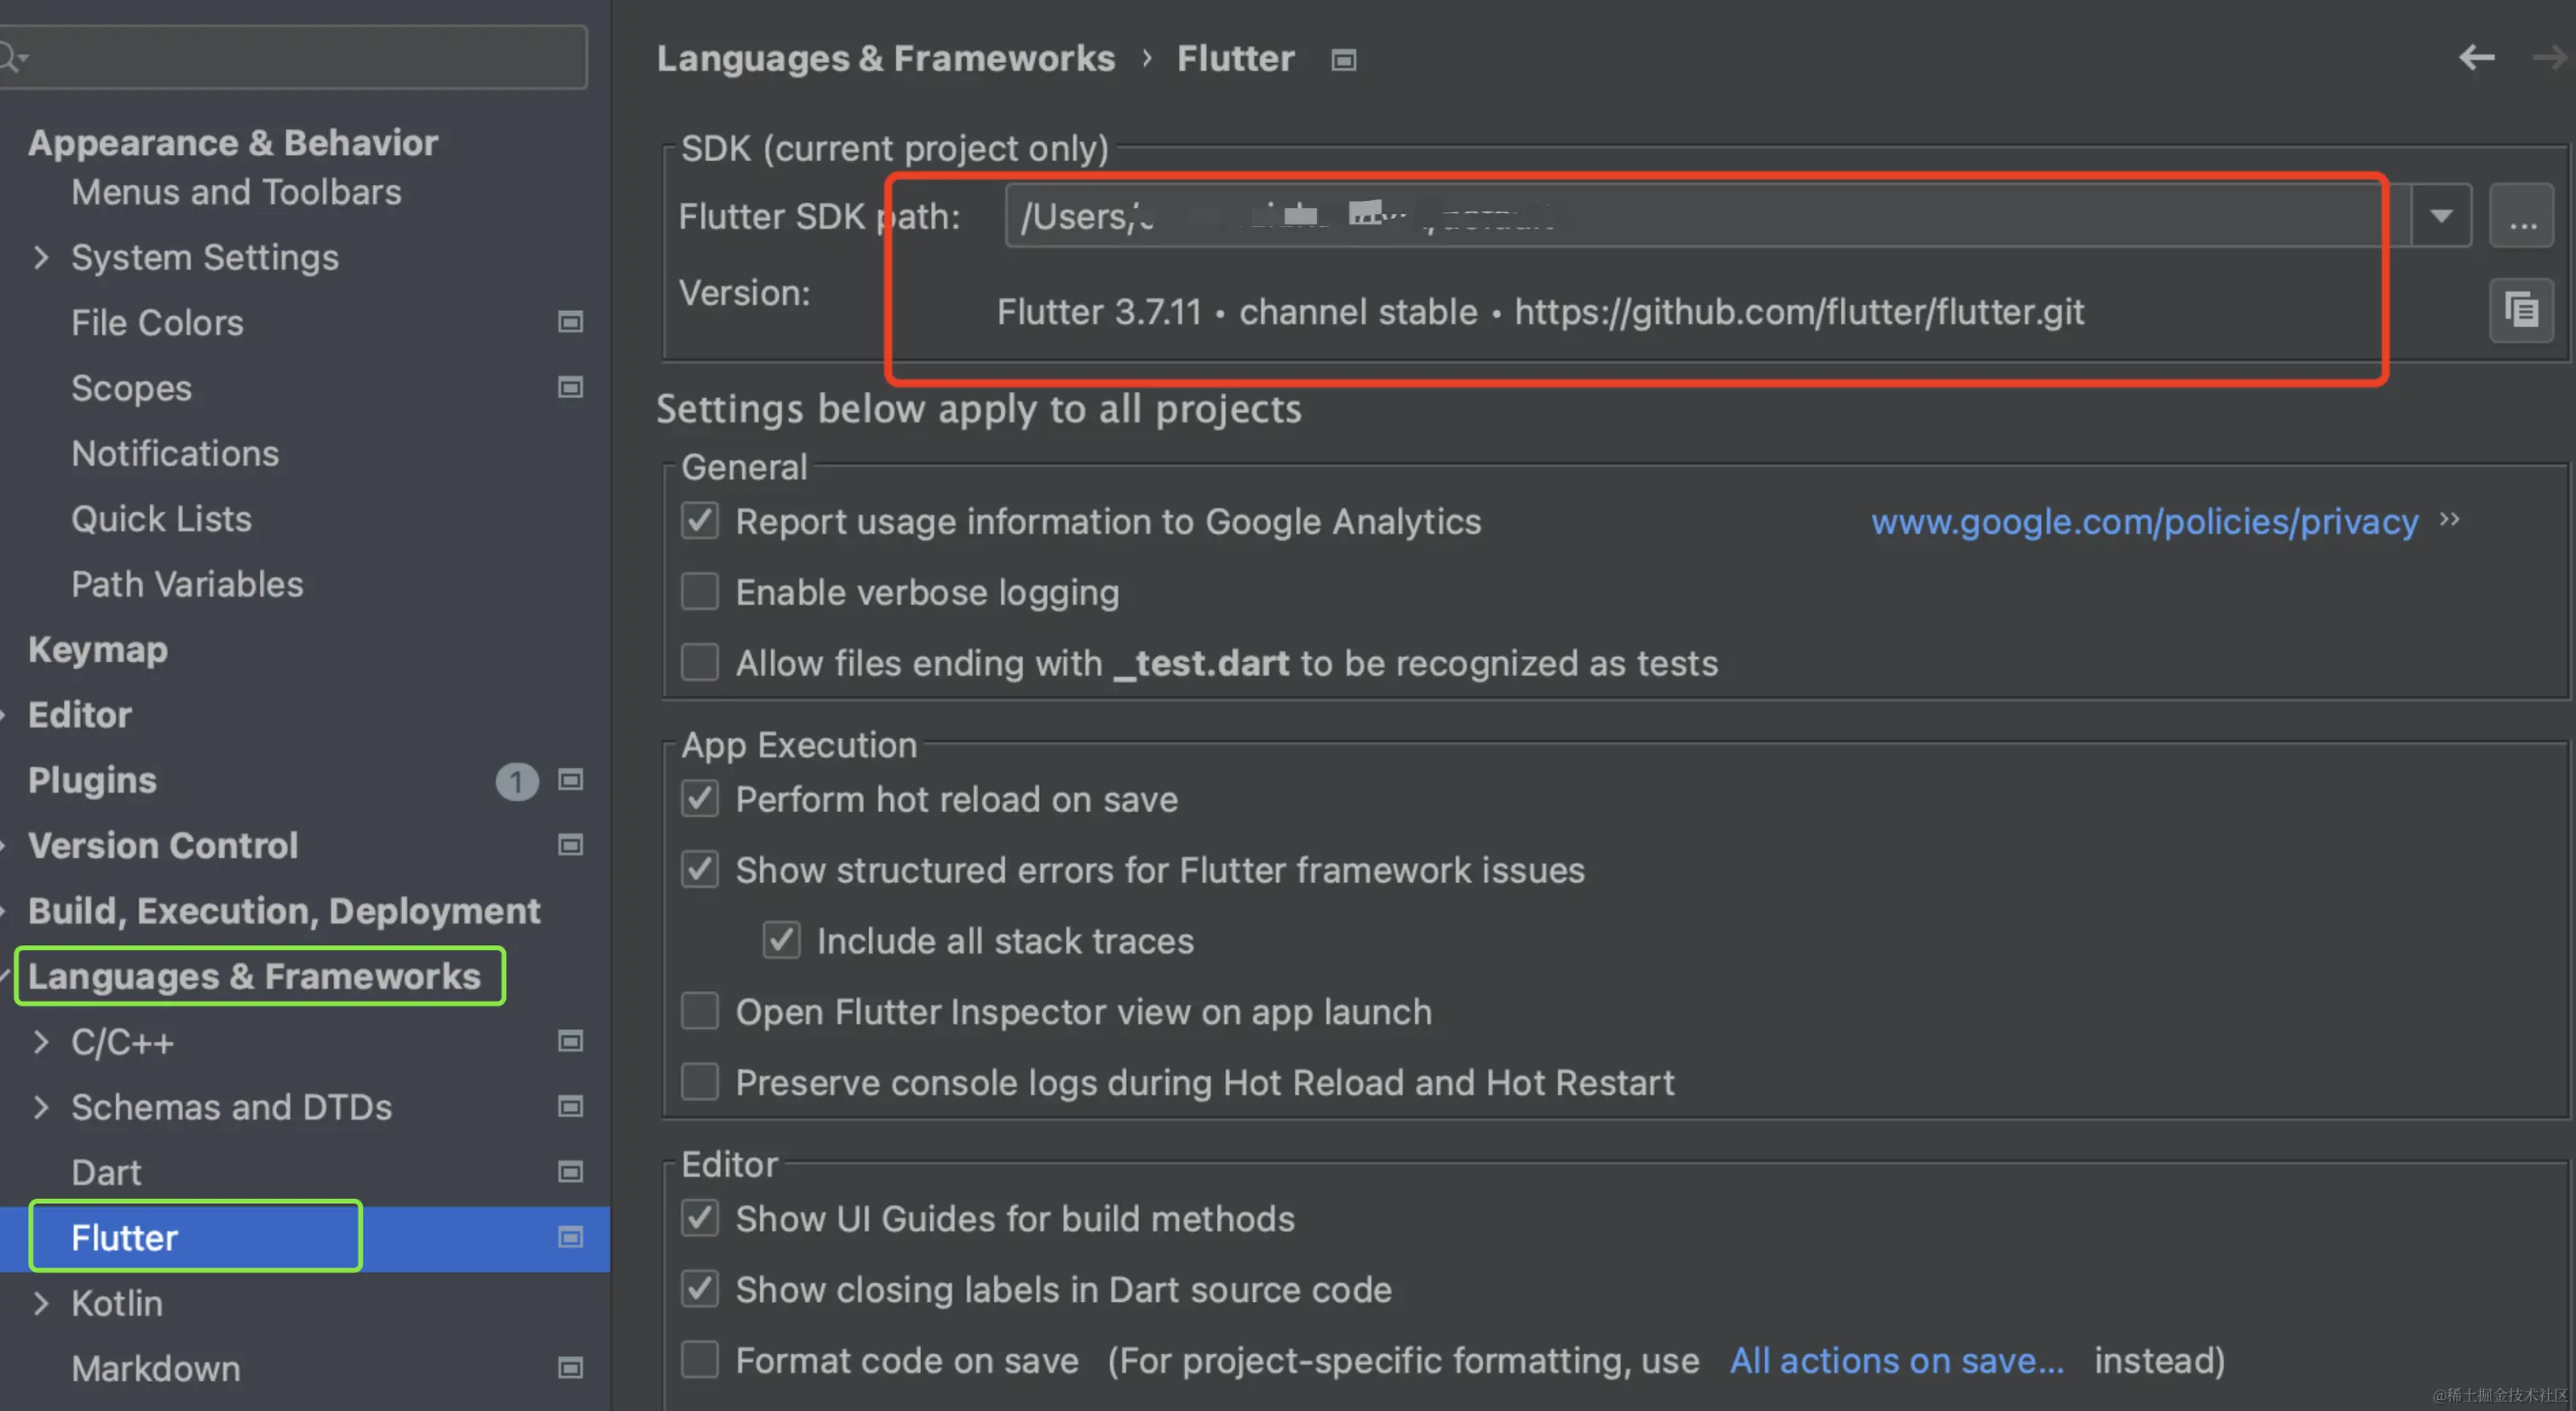
Task: Click the back navigation arrow
Action: 2476,58
